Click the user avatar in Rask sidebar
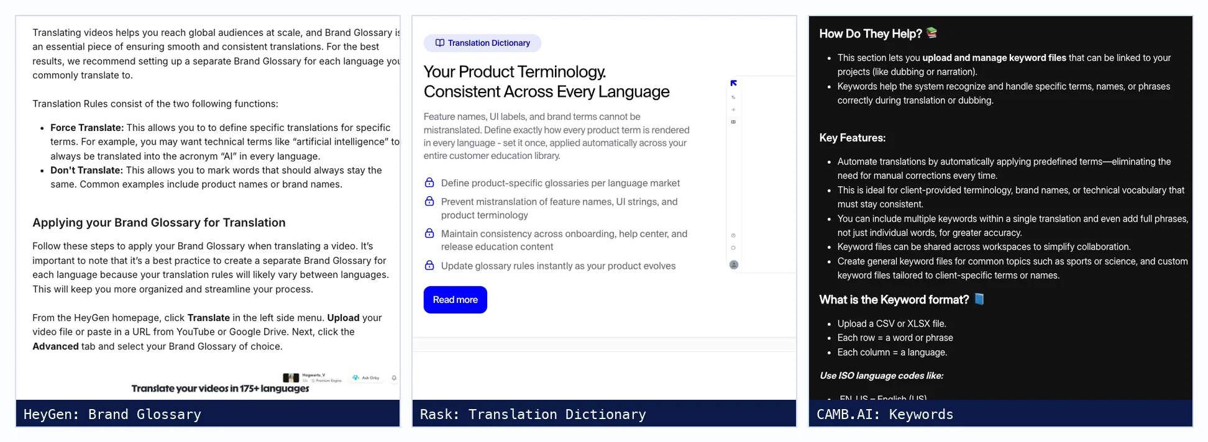The height and width of the screenshot is (442, 1208). point(733,264)
